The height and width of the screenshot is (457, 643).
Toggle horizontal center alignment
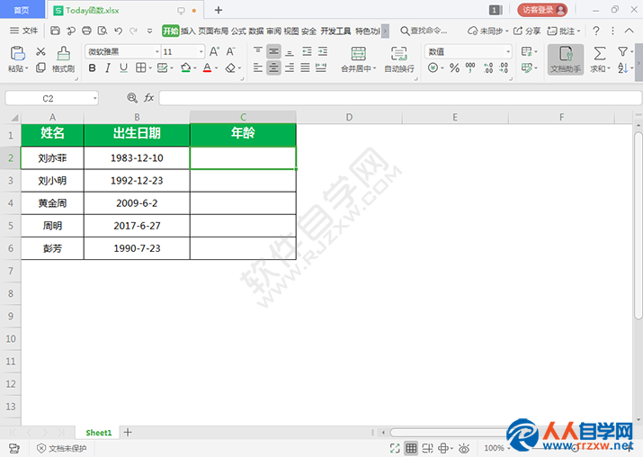[273, 67]
